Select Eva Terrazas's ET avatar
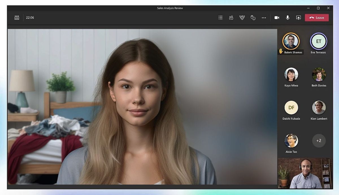The width and height of the screenshot is (339, 195). tap(319, 41)
